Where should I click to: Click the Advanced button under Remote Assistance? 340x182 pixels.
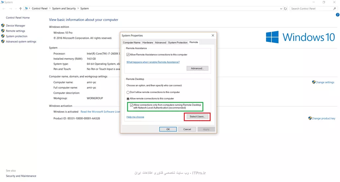coord(197,68)
